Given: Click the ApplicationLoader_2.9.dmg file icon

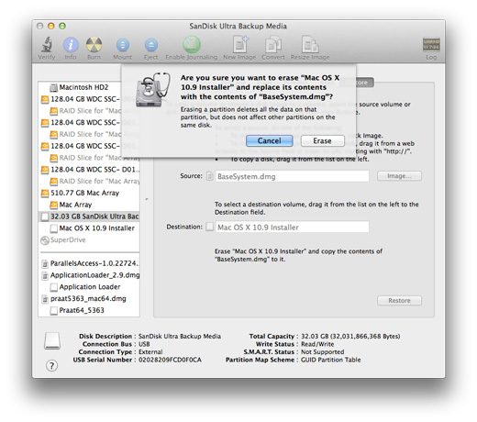Looking at the screenshot, I should (x=45, y=275).
